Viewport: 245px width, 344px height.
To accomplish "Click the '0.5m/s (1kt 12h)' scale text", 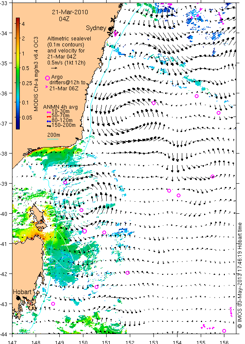I will click(66, 62).
